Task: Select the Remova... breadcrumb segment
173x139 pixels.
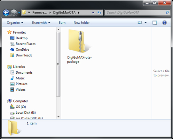Action: pos(39,13)
